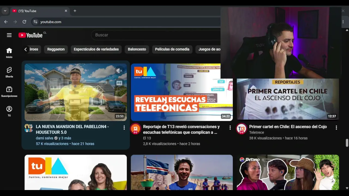Open Chrome three-dot menu
The width and height of the screenshot is (349, 196).
click(343, 22)
